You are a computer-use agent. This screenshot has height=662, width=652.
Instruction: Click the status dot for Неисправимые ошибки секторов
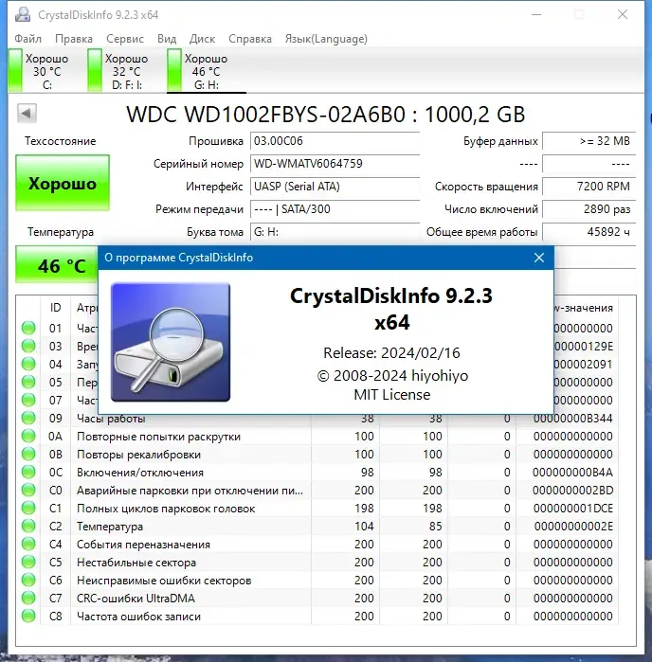click(x=28, y=581)
